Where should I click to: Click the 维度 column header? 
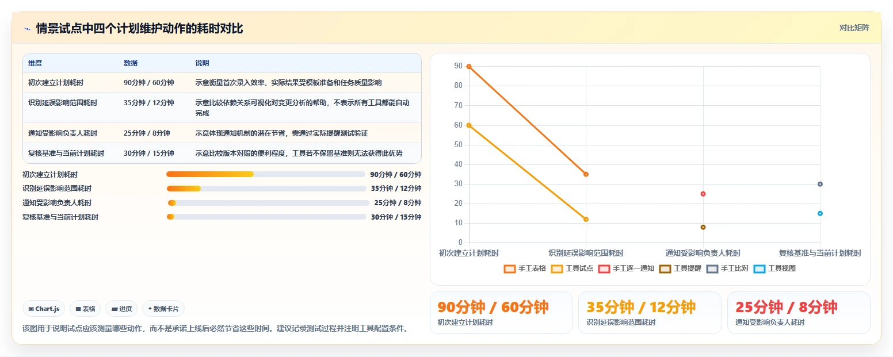coord(35,63)
